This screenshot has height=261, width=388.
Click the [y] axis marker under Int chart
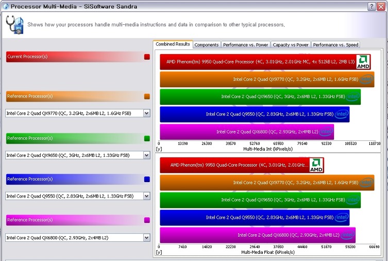159,149
